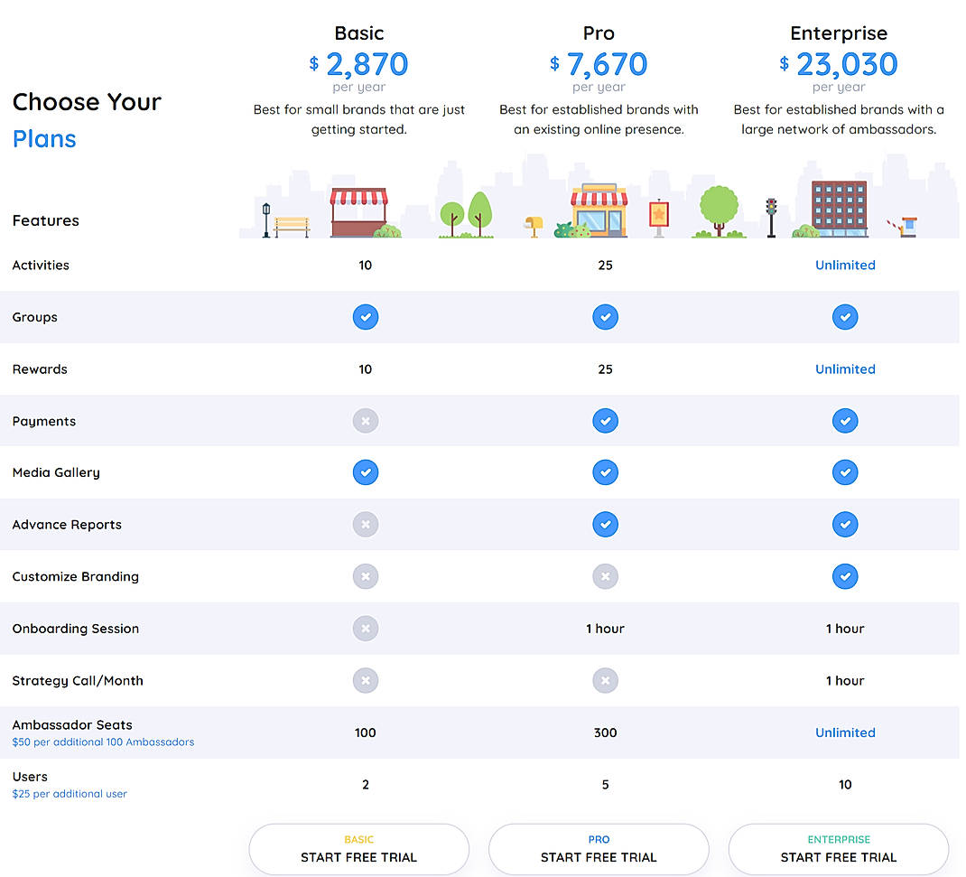Open the Unlimited Activities link for Enterprise
The width and height of the screenshot is (966, 877).
(x=845, y=265)
